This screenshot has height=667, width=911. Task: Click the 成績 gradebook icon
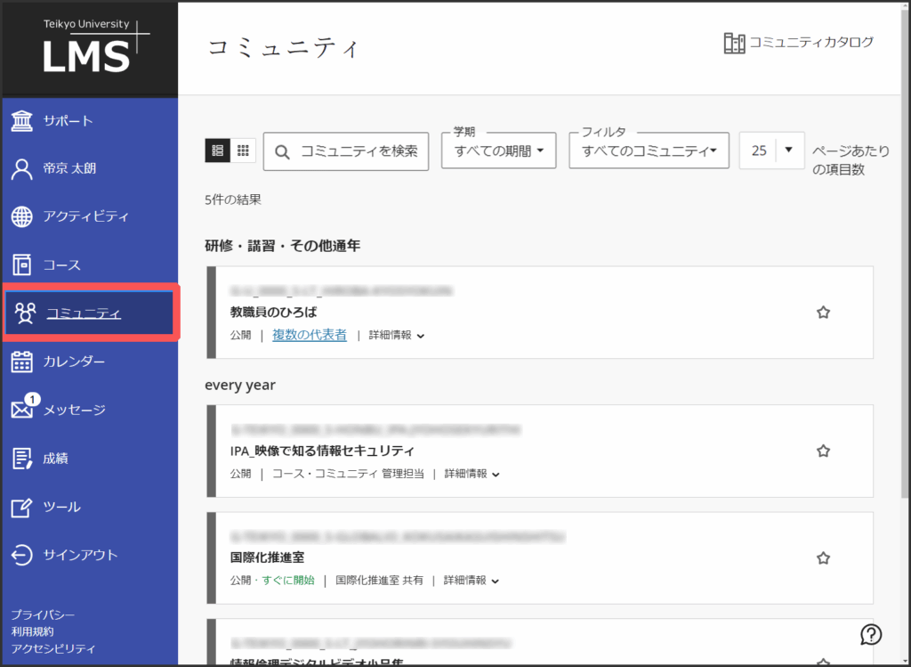(22, 459)
